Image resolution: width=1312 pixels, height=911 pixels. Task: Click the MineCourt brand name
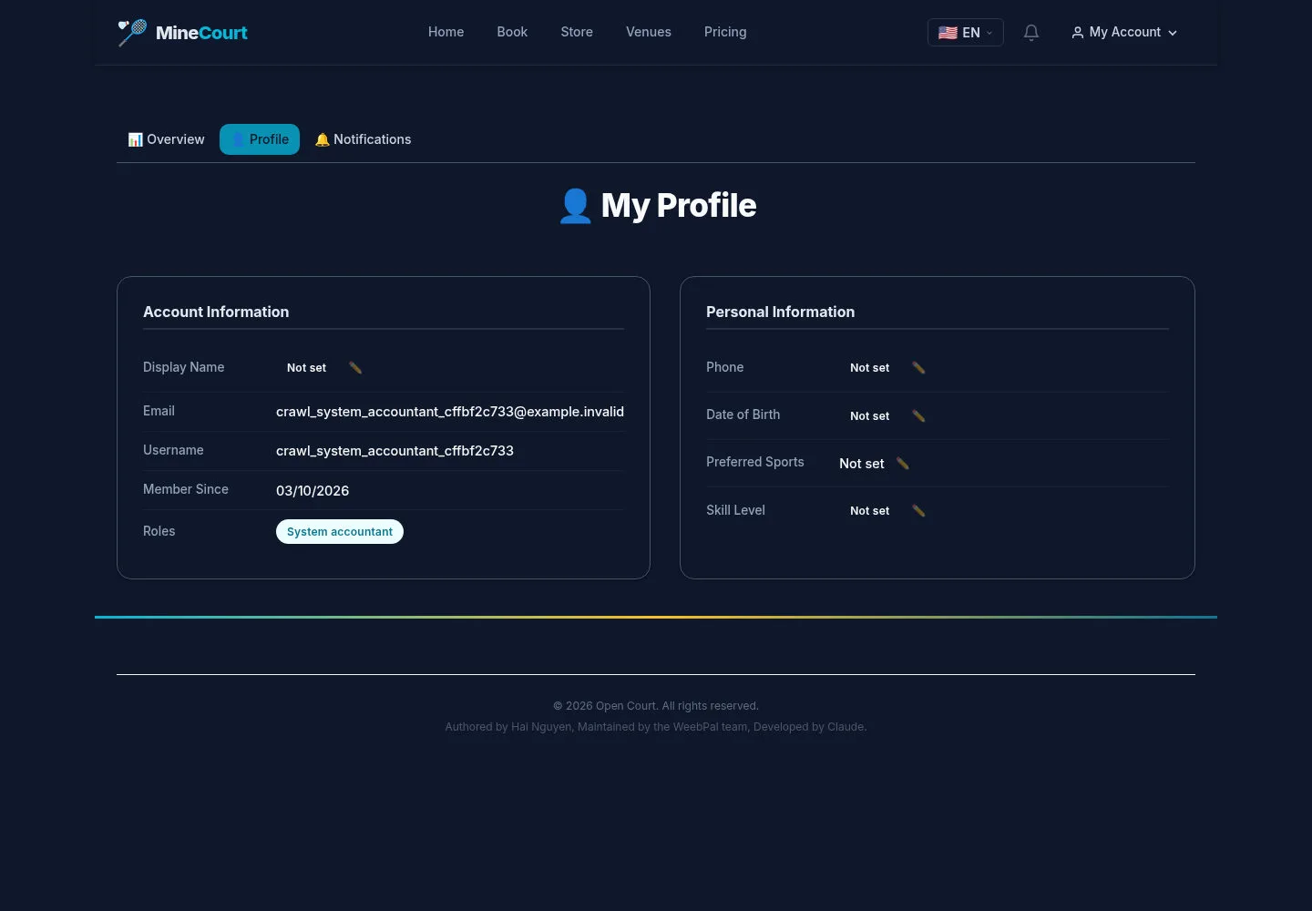(x=201, y=33)
